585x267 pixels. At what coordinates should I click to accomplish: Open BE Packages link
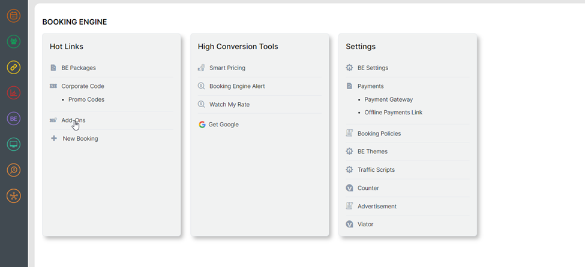(78, 68)
